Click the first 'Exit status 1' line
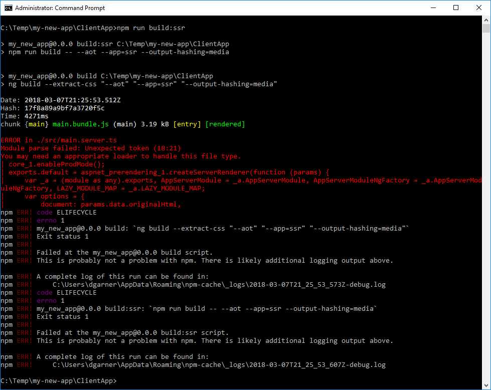This screenshot has height=390, width=491. tap(63, 237)
